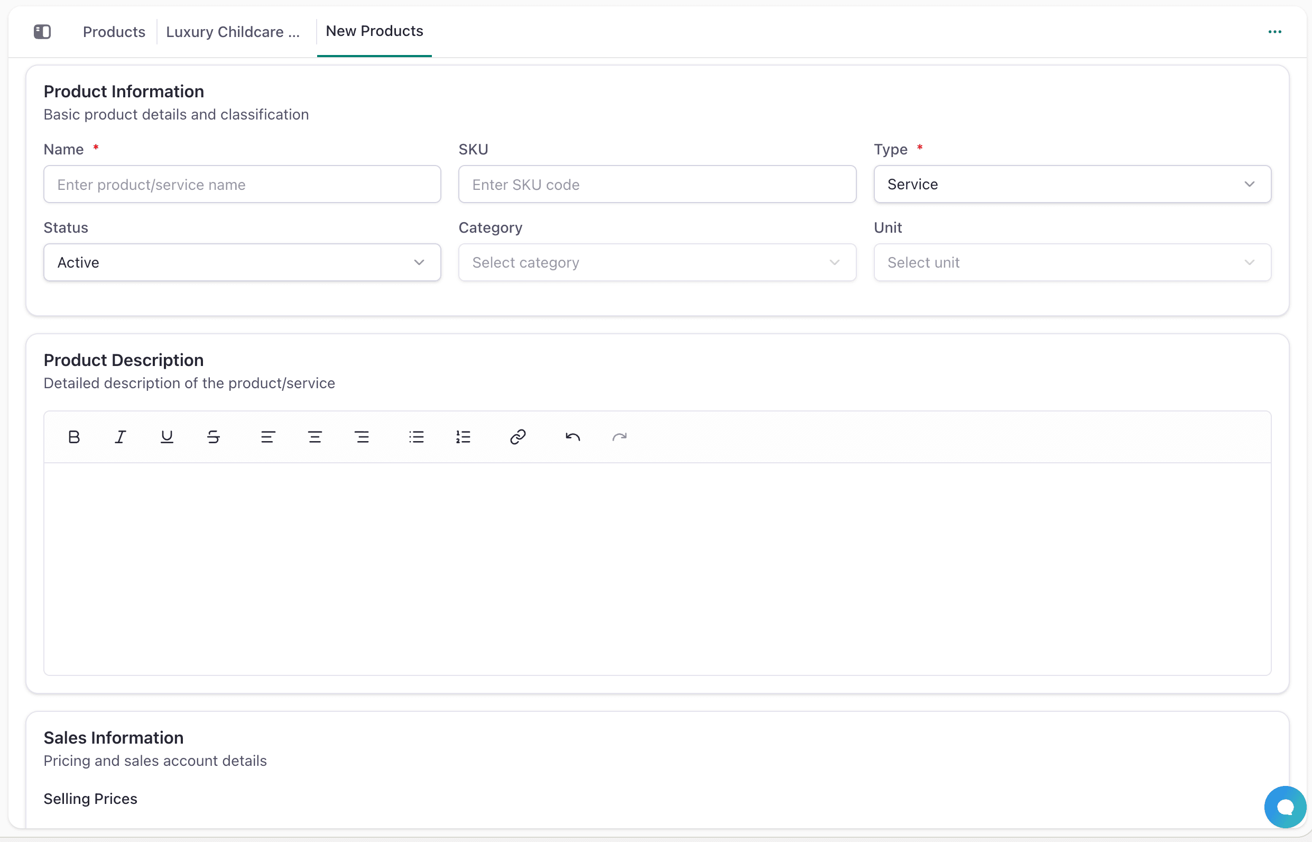The width and height of the screenshot is (1312, 842).
Task: Click the Selling Prices label
Action: [x=90, y=799]
